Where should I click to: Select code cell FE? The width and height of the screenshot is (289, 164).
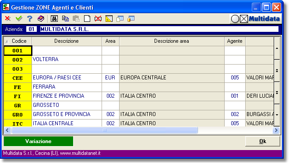[x=18, y=87]
